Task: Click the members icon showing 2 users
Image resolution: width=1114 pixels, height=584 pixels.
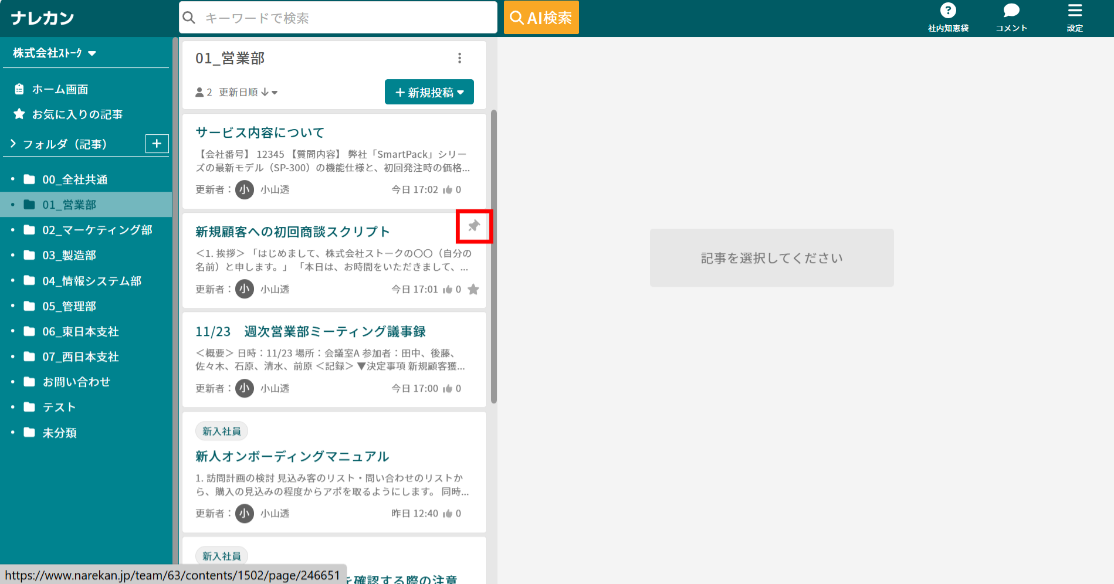Action: [199, 91]
